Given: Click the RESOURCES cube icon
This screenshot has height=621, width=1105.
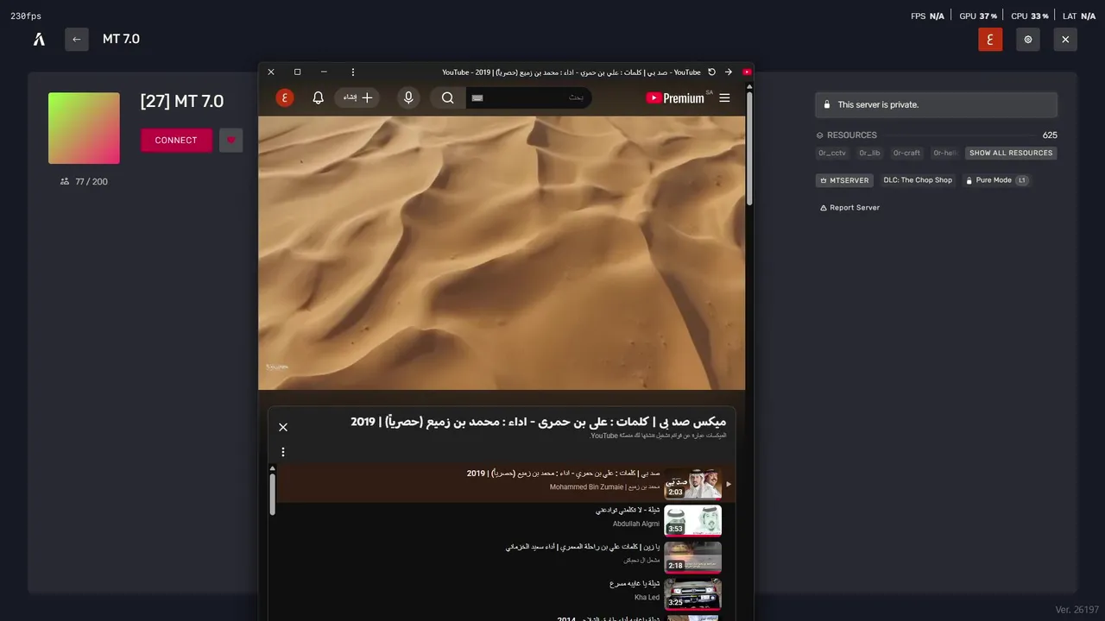Looking at the screenshot, I should [820, 135].
